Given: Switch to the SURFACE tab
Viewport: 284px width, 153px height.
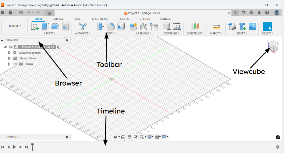Looking at the screenshot, I should [58, 19].
